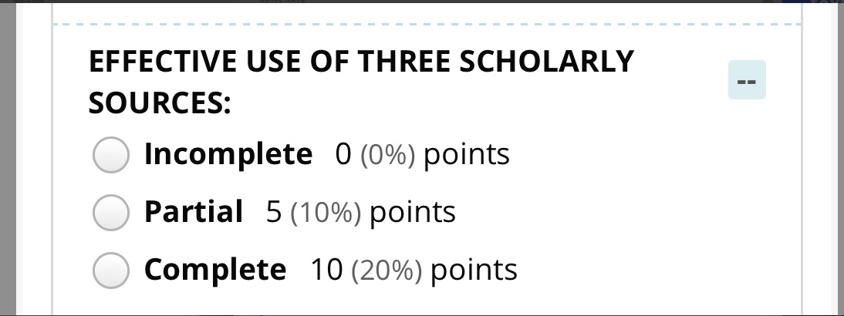
Task: Click the double-dash score badge
Action: (747, 80)
